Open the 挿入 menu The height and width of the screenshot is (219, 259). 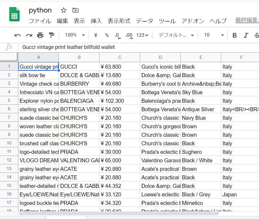tap(96, 21)
